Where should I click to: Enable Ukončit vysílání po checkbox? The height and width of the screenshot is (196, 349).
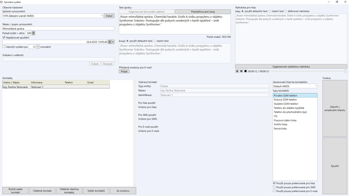[4, 47]
